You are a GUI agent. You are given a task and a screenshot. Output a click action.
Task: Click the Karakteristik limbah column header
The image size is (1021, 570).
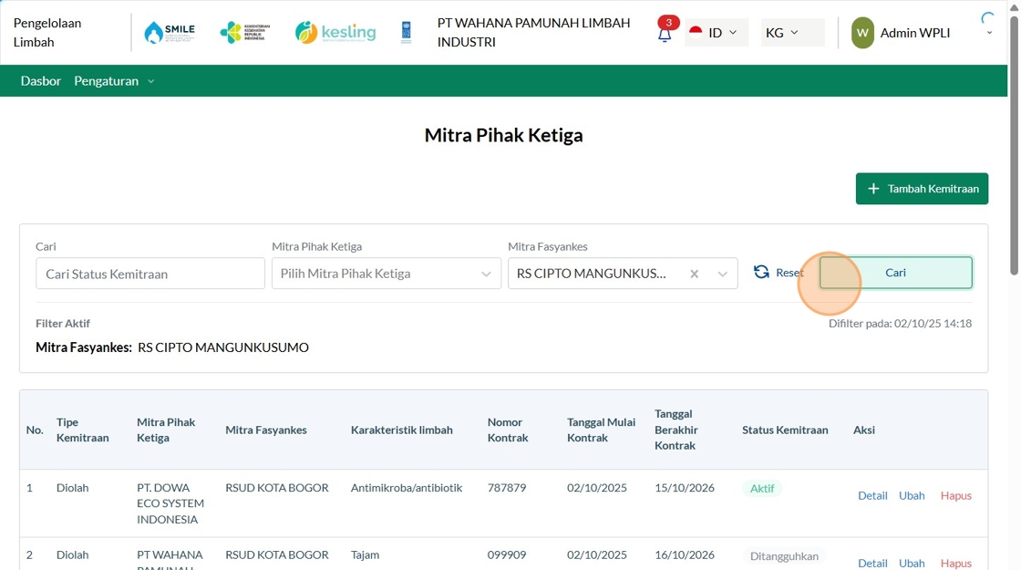(x=401, y=430)
